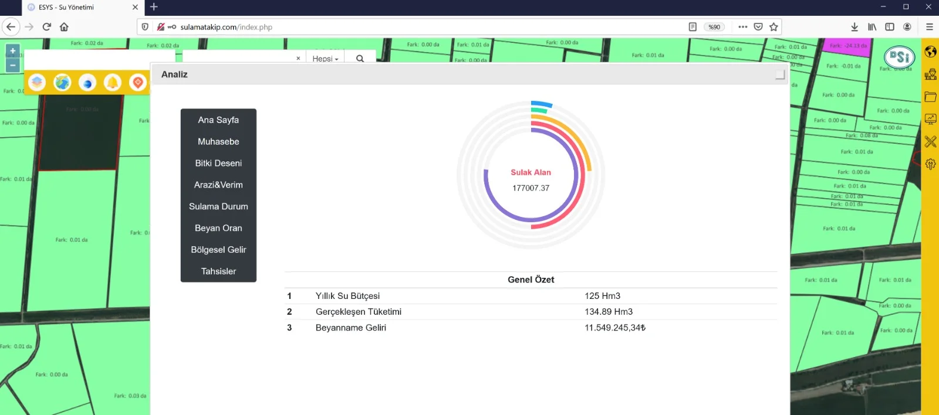Click the gear wrench settings icon

point(930,164)
